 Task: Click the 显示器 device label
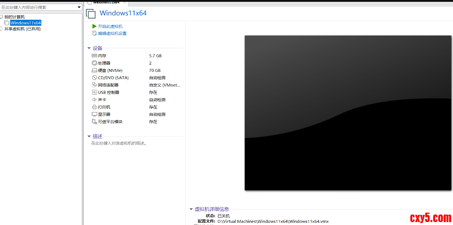tap(104, 114)
